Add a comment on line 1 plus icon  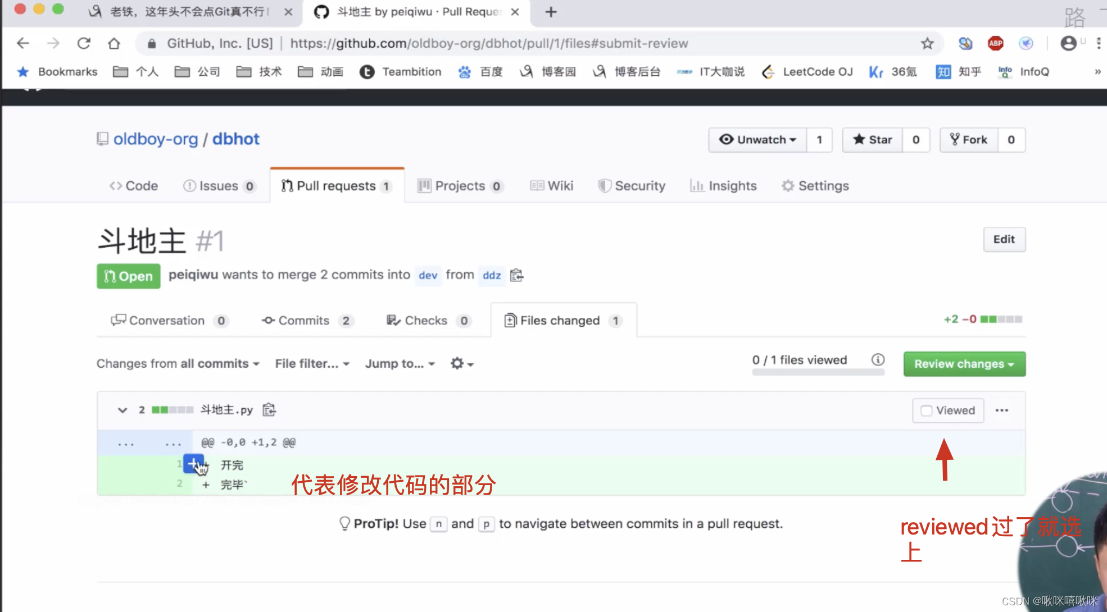pyautogui.click(x=193, y=464)
